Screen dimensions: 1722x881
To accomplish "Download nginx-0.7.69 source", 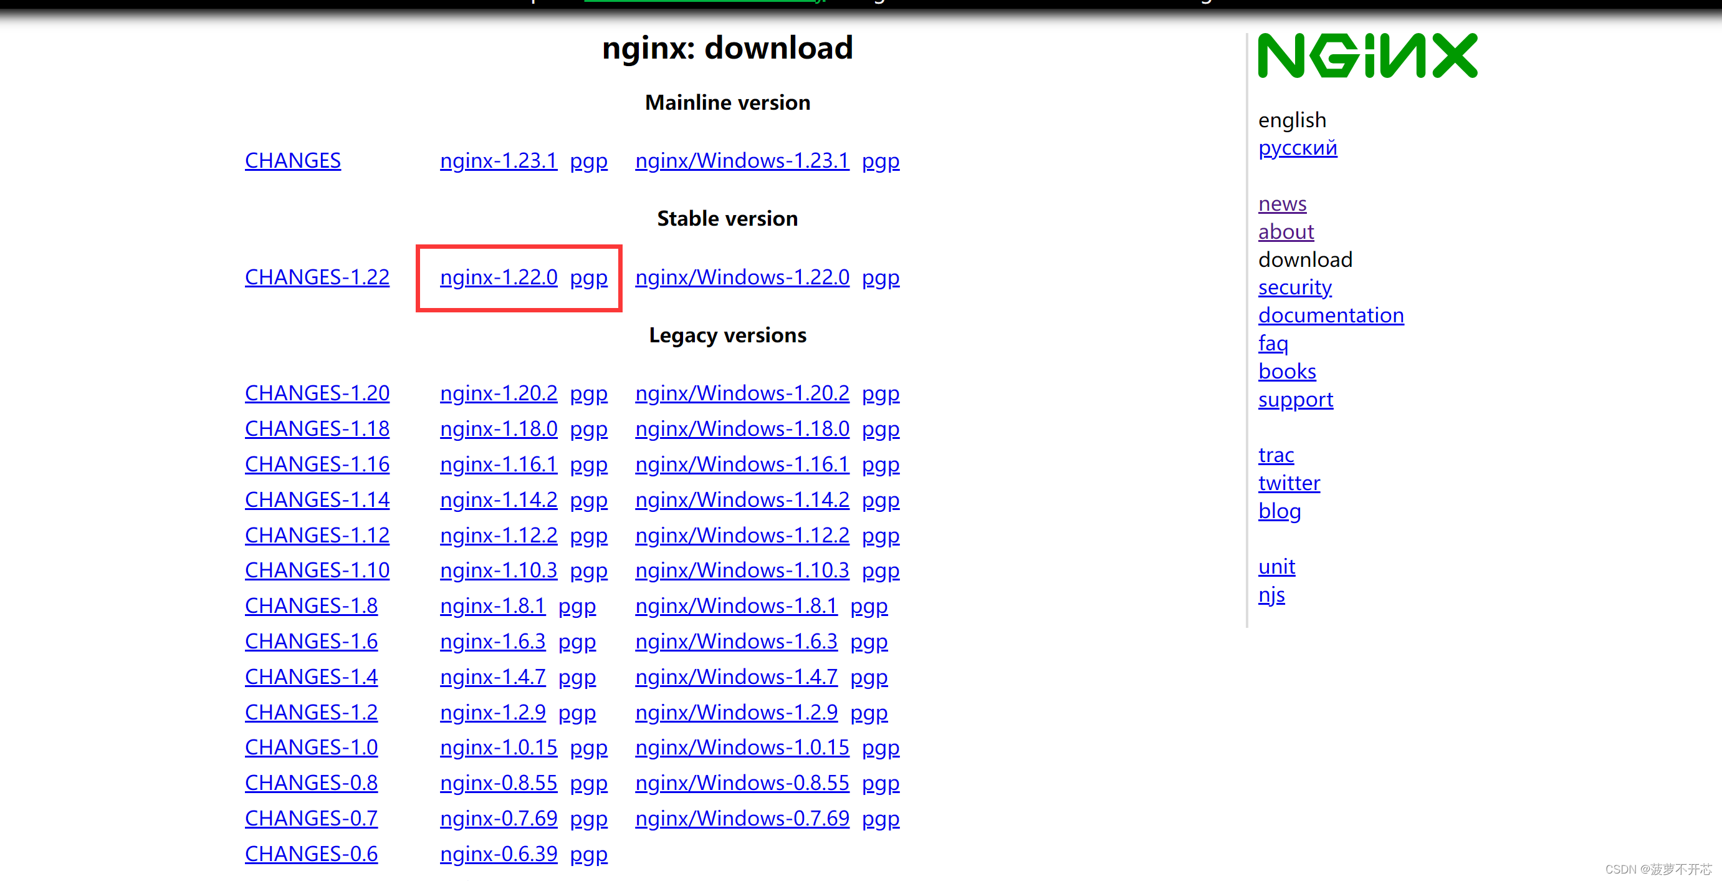I will point(499,817).
